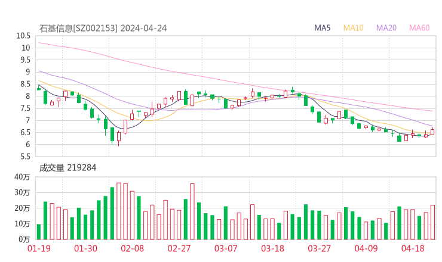This screenshot has width=442, height=262.
Task: Click the MA5 legend label
Action: coord(322,28)
